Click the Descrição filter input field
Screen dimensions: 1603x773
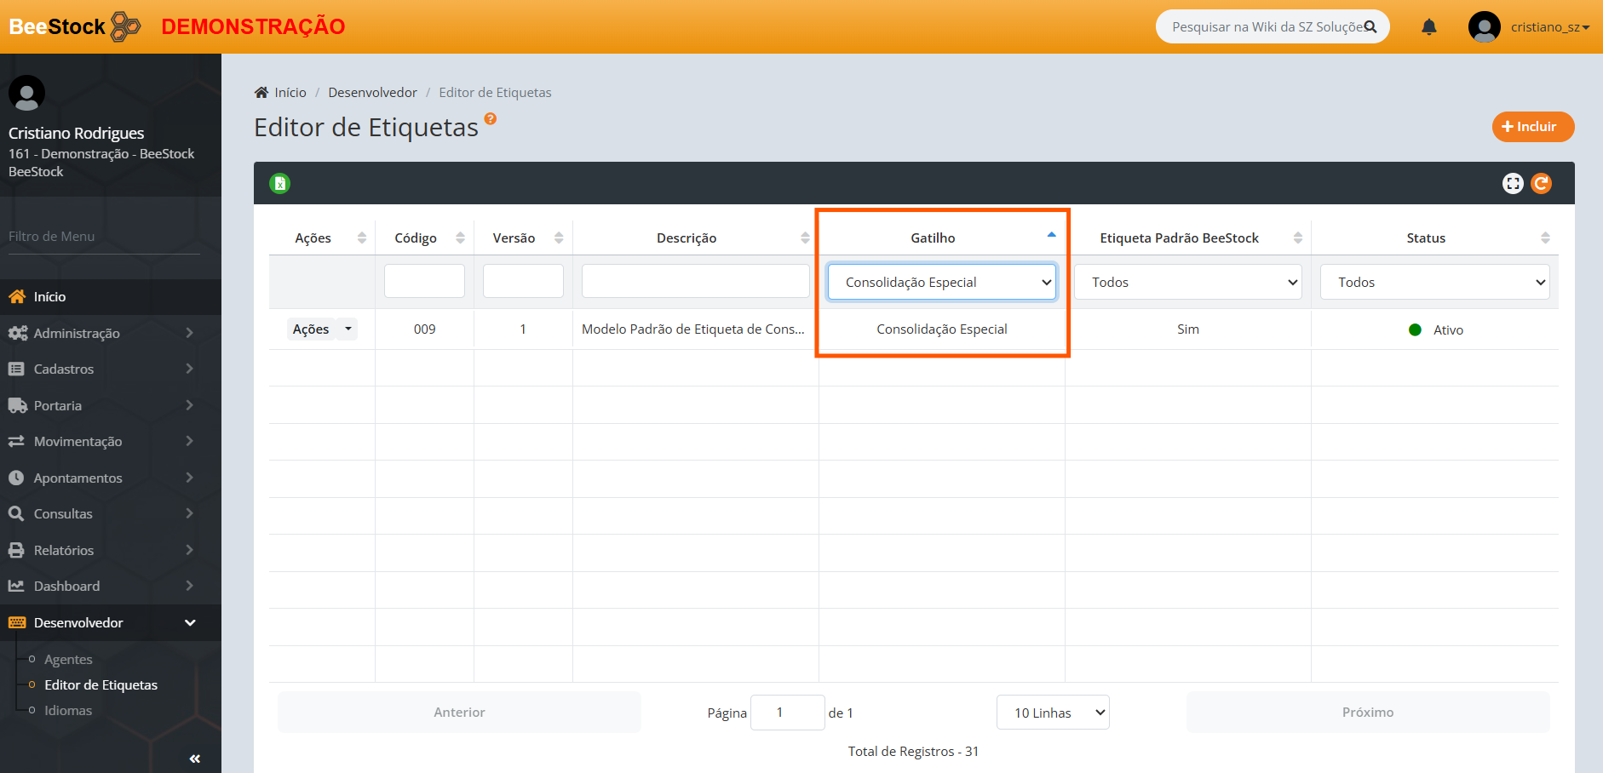coord(695,281)
